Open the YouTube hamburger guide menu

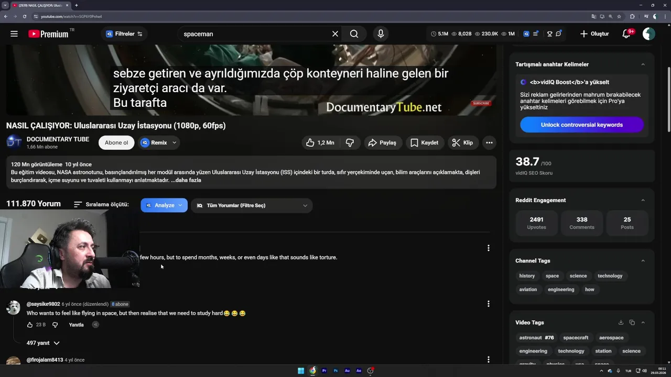(14, 34)
